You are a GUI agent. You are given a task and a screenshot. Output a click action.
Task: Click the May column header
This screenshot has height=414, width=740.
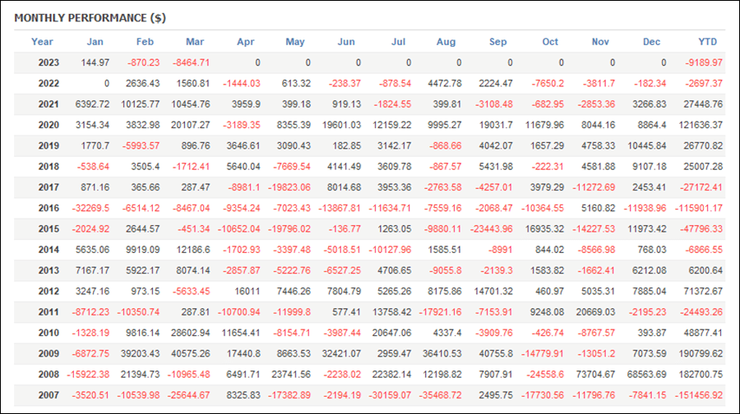(295, 42)
